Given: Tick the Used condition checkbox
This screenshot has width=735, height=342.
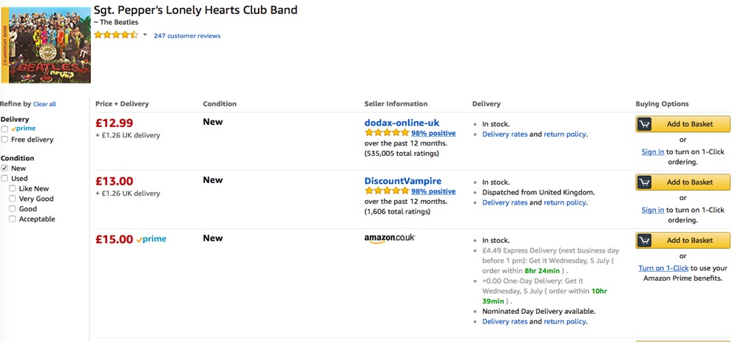Looking at the screenshot, I should (4, 179).
